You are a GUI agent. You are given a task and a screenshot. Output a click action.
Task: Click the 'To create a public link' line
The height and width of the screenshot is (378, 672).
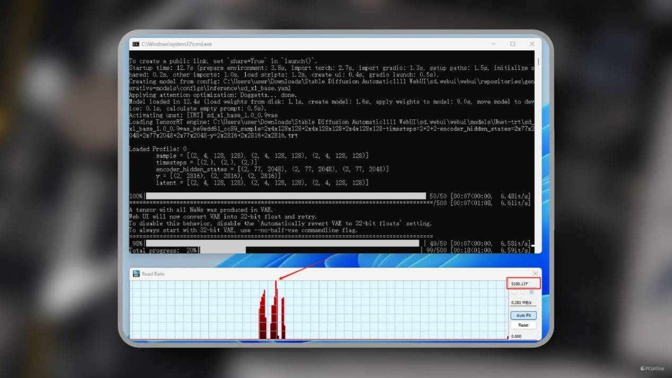click(x=223, y=61)
